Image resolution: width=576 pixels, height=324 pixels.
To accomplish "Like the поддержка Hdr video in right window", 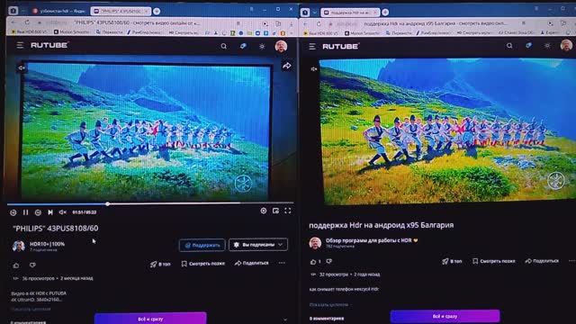I will [313, 262].
